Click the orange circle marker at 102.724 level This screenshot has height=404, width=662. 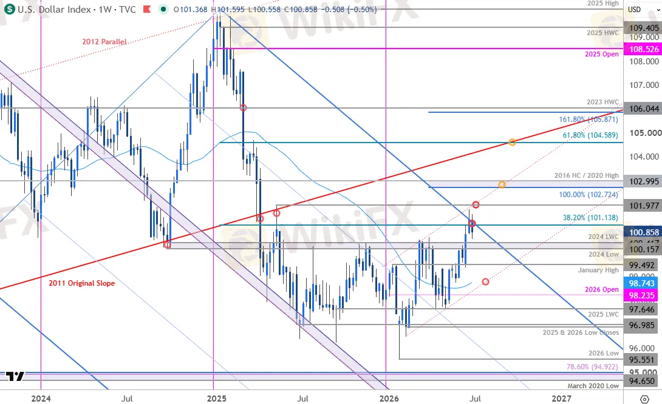point(502,184)
